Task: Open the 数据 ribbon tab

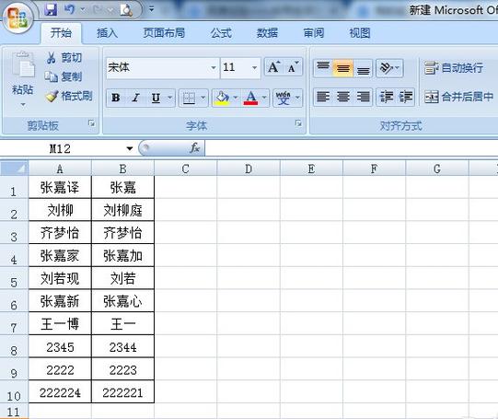Action: tap(267, 33)
